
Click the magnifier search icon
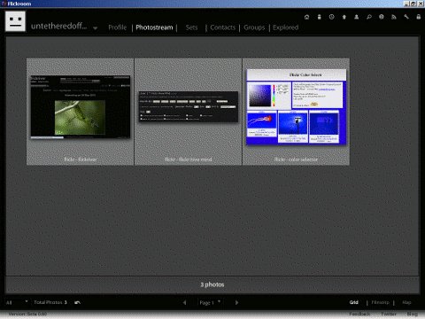369,17
